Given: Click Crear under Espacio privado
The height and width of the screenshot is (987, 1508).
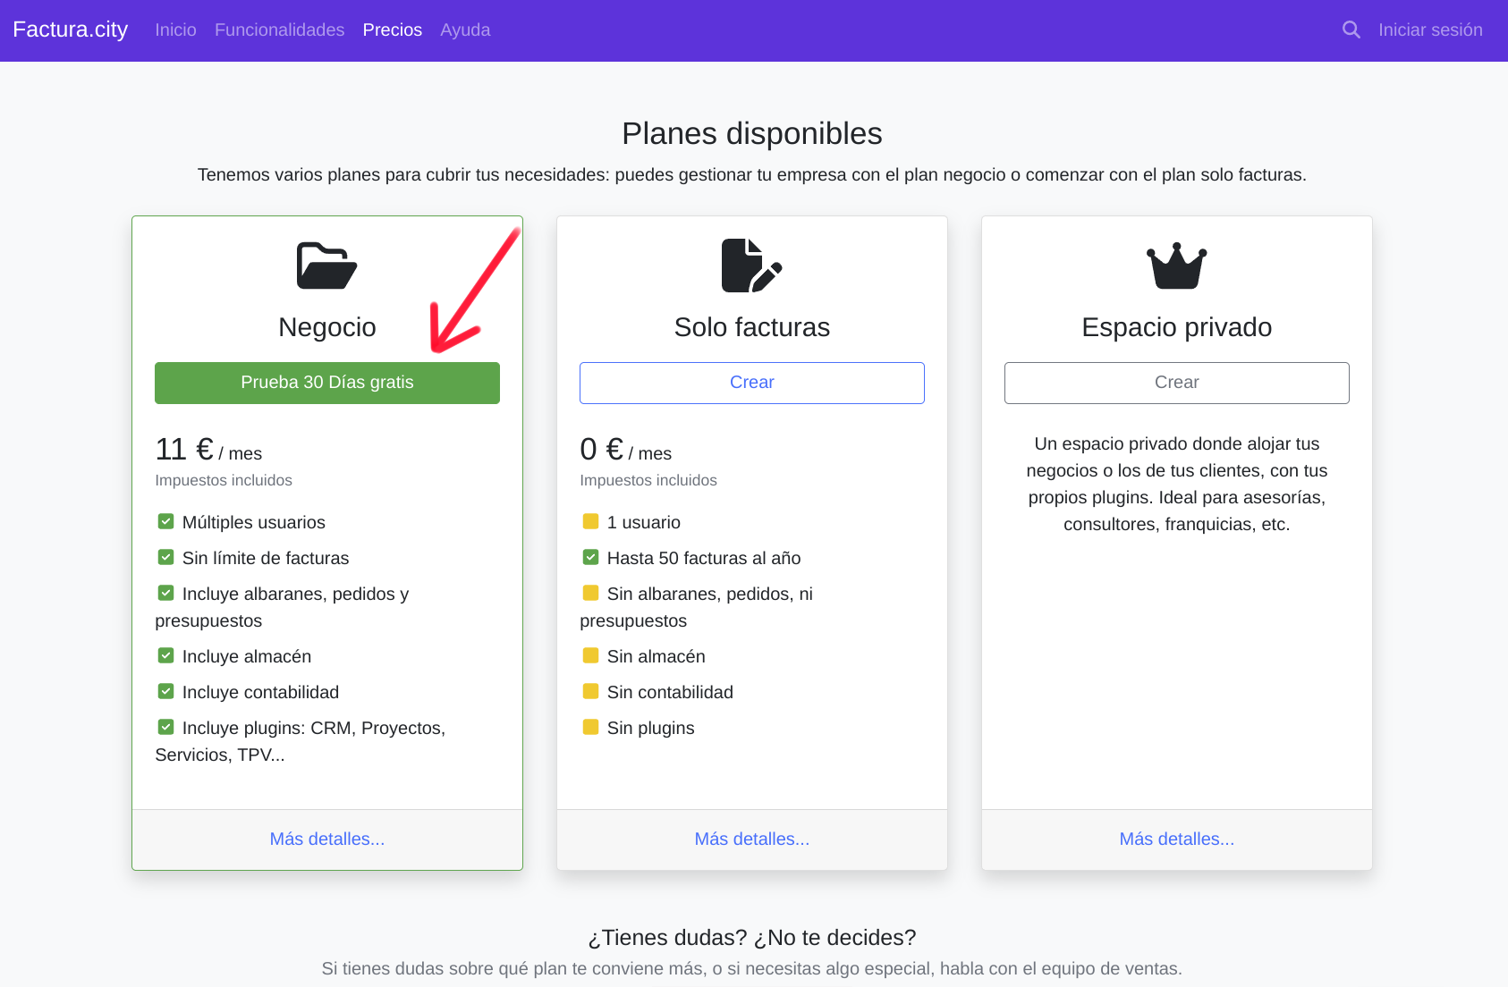Looking at the screenshot, I should click(x=1177, y=383).
